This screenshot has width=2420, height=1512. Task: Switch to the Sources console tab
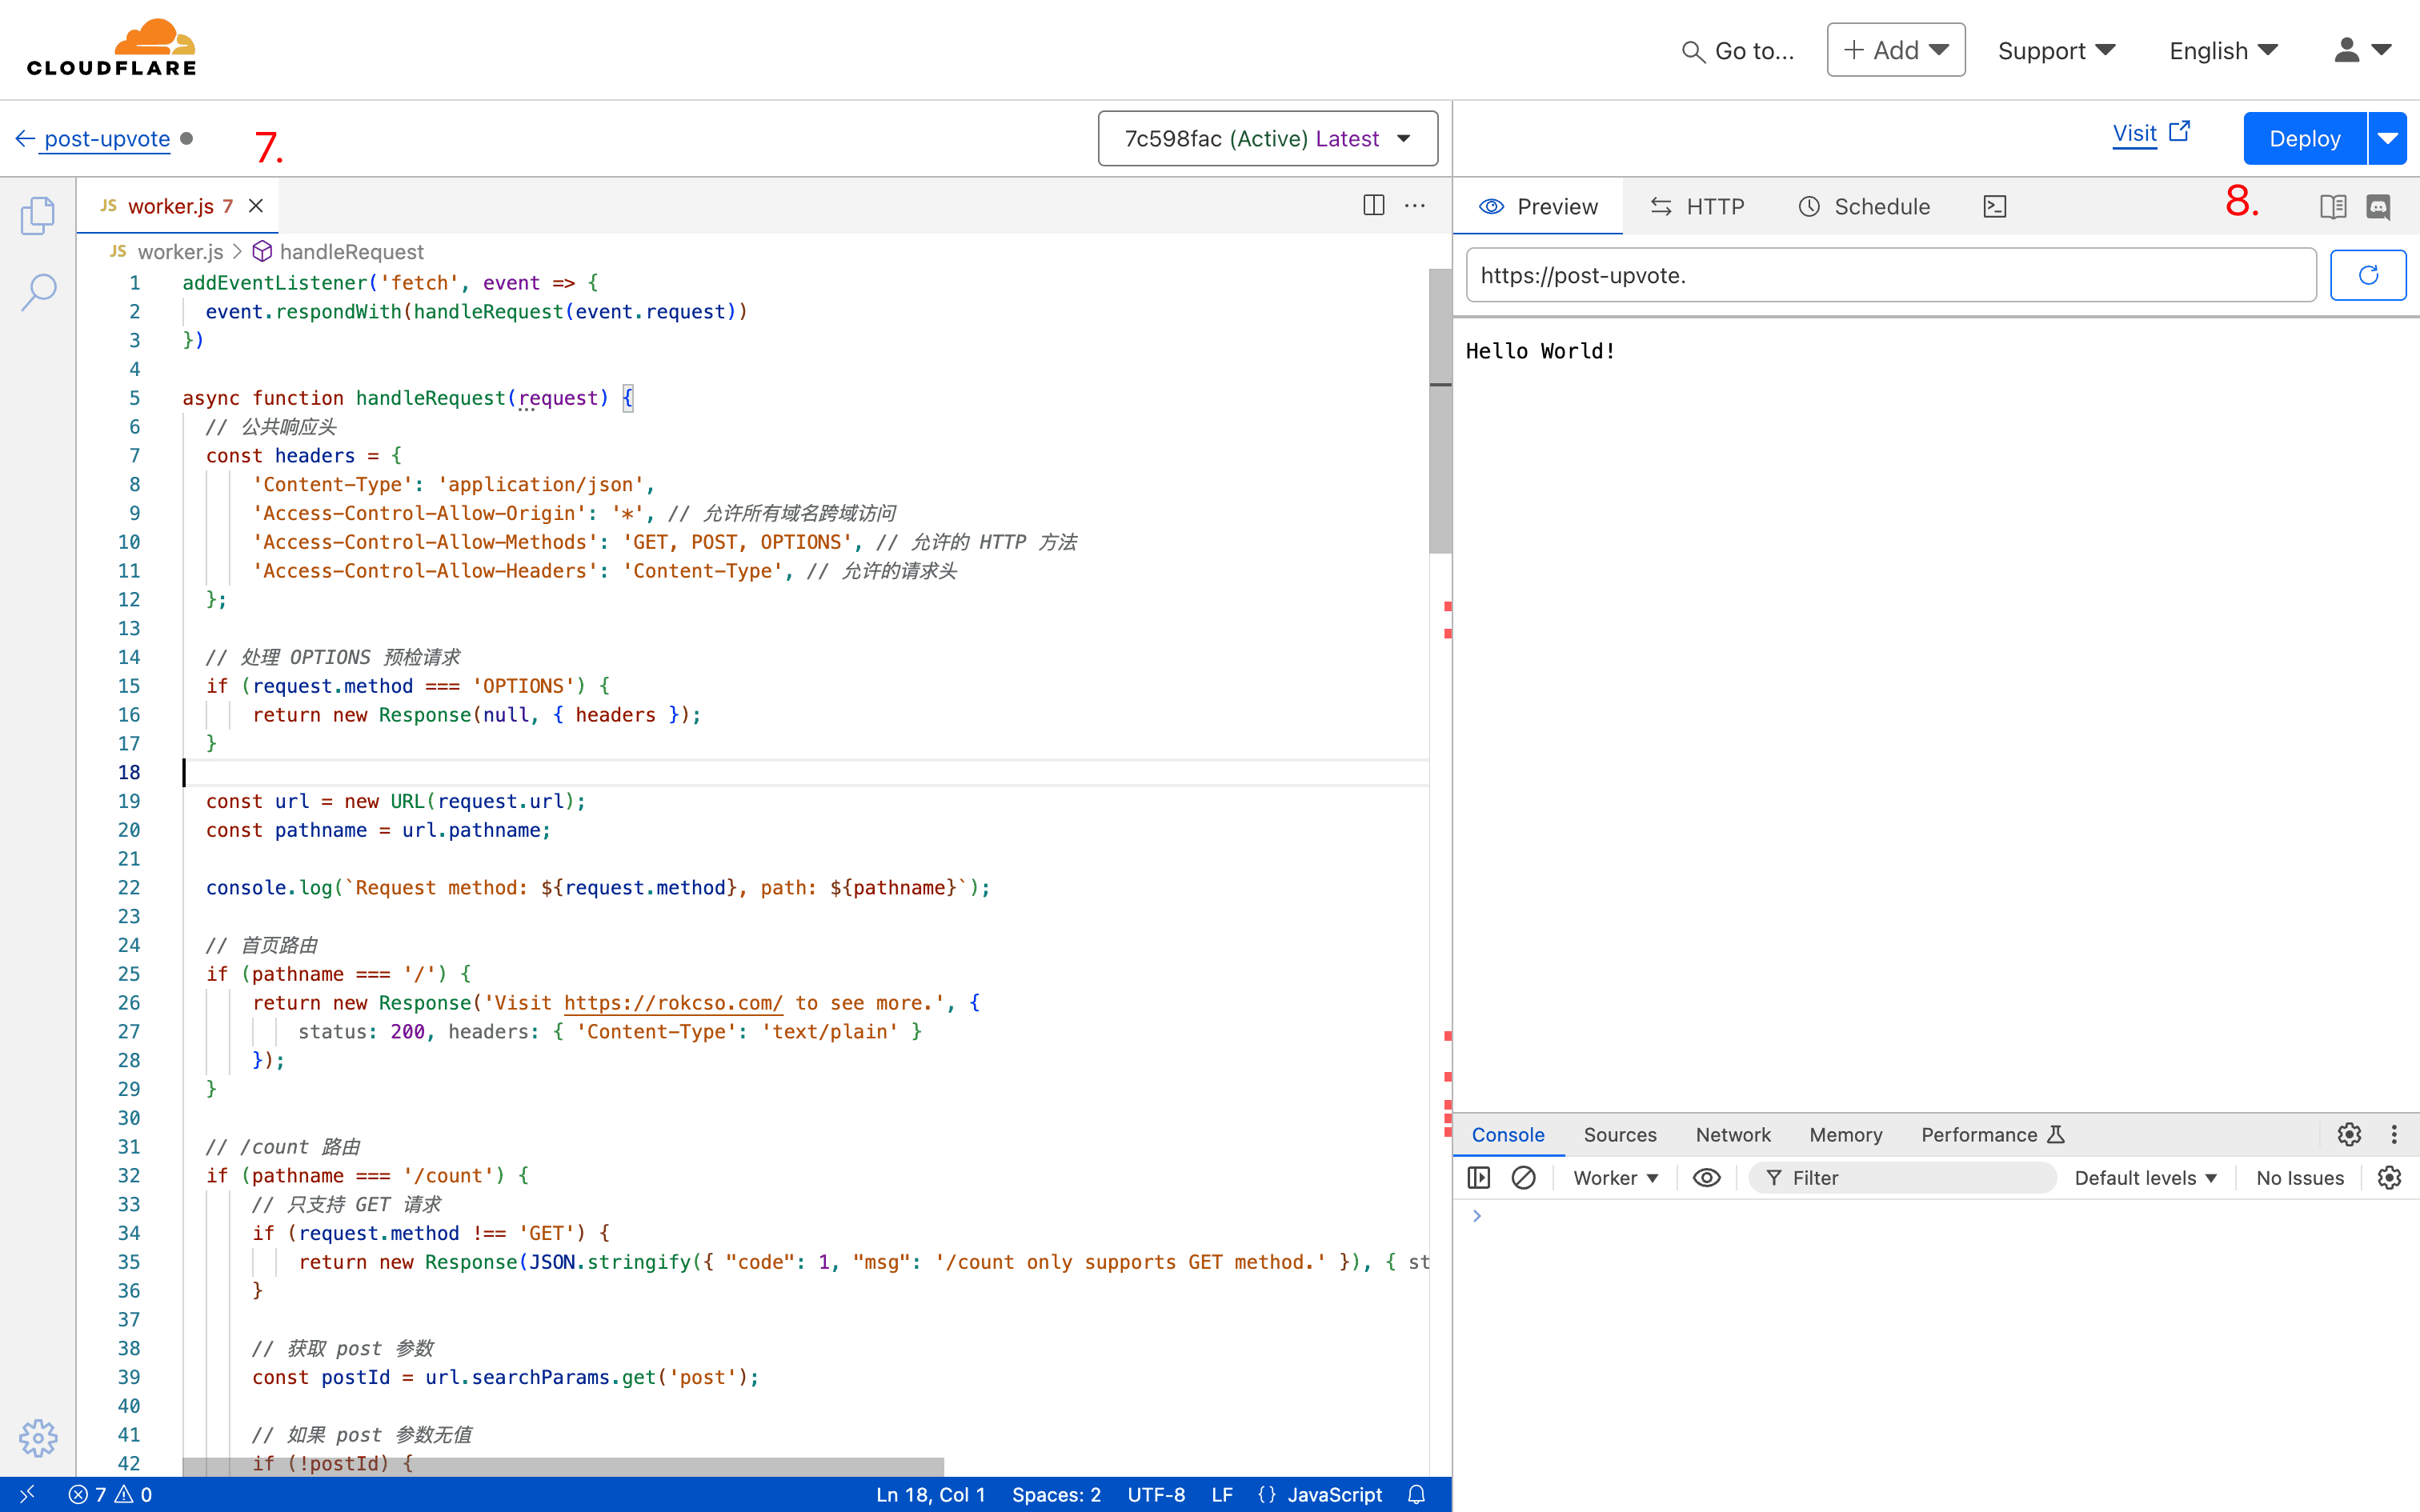[x=1619, y=1134]
